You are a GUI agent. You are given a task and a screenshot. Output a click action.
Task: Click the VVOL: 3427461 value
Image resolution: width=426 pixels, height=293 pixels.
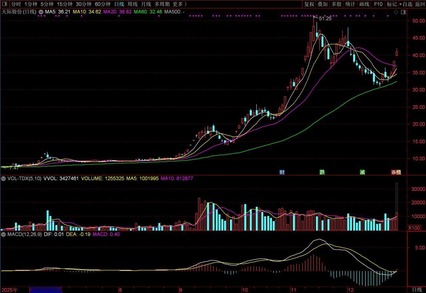[61, 178]
